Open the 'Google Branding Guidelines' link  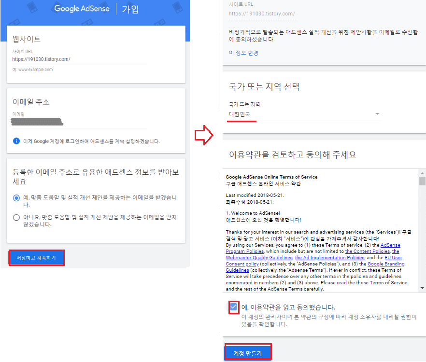(x=315, y=267)
